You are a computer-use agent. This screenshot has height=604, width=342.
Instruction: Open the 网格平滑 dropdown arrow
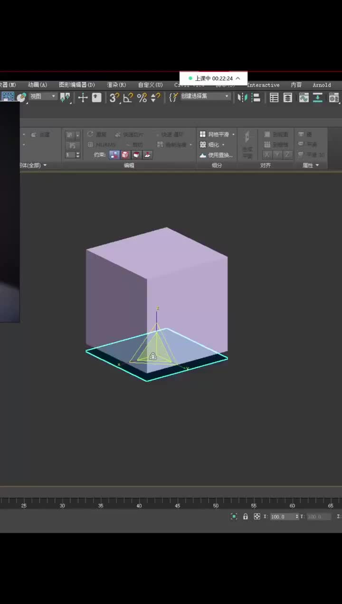tap(233, 135)
